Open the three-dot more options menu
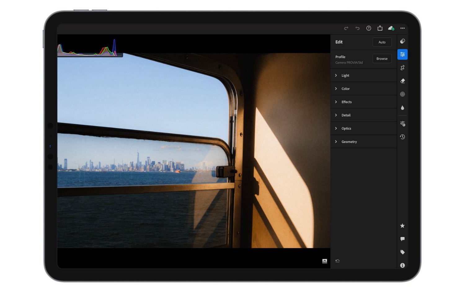Screen dimensions: 465x293 pyautogui.click(x=402, y=28)
